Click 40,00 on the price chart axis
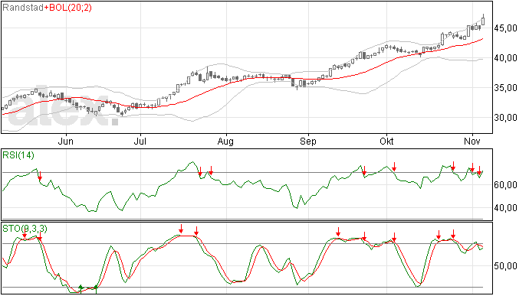The height and width of the screenshot is (296, 529). point(505,58)
